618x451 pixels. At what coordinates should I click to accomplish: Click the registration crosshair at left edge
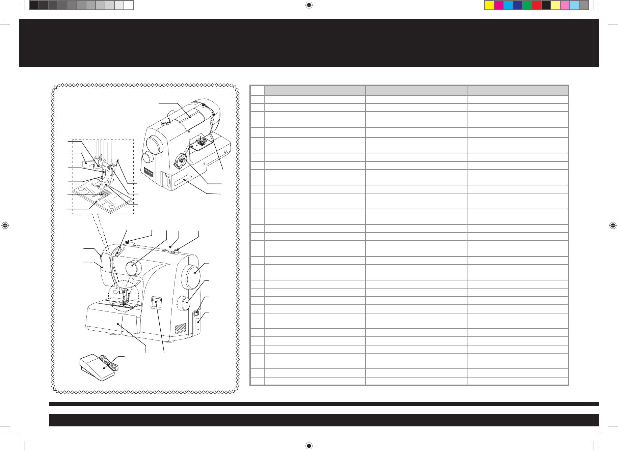(x=5, y=225)
